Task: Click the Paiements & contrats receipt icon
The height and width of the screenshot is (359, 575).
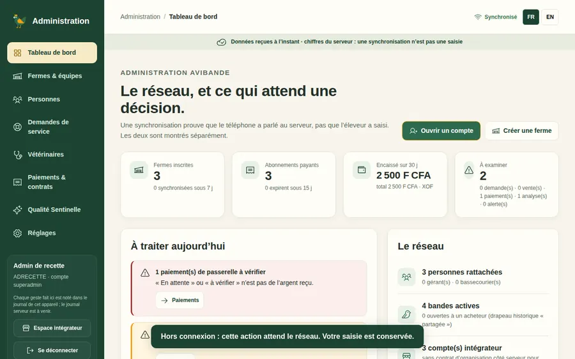Action: (x=17, y=182)
